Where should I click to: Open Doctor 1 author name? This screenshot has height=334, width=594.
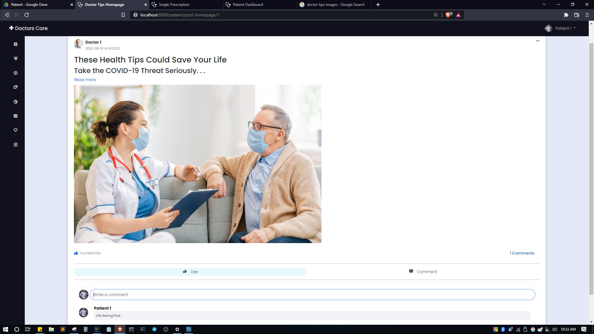[93, 42]
